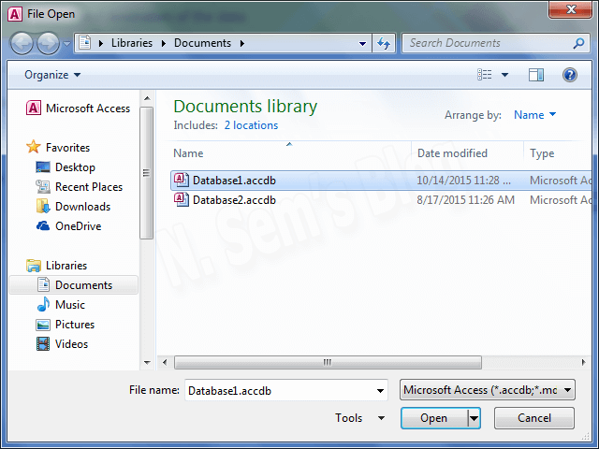This screenshot has width=599, height=449.
Task: Click the Downloads folder icon
Action: 43,206
